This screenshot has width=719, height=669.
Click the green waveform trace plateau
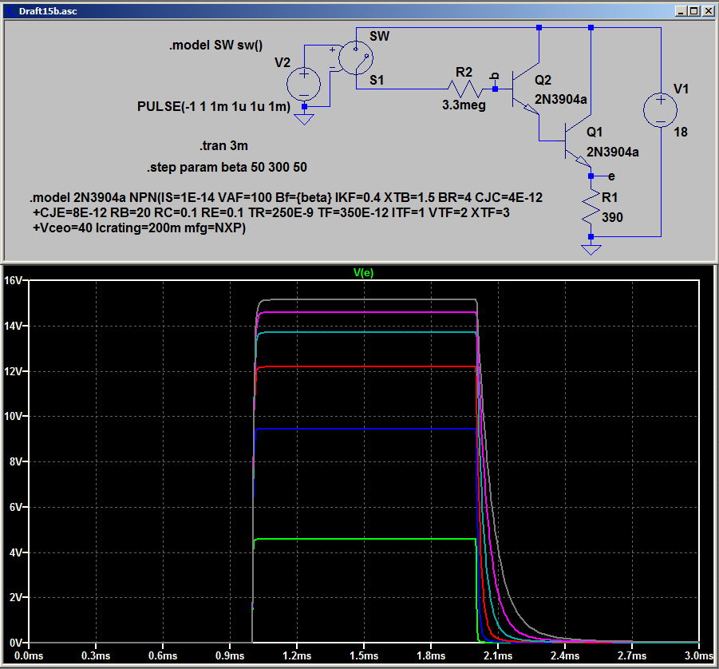[365, 539]
